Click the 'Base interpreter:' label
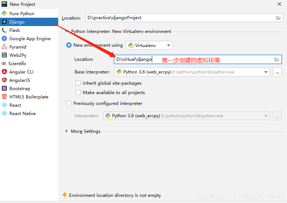This screenshot has width=287, height=203. click(92, 72)
